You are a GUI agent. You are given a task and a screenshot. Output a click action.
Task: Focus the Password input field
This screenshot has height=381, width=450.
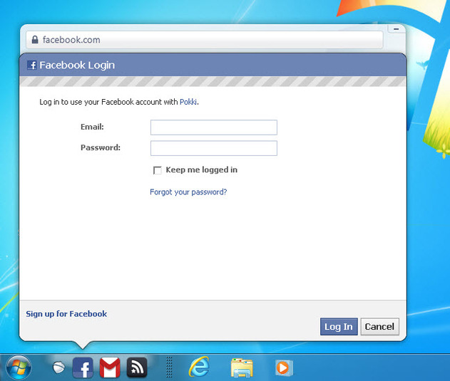pyautogui.click(x=213, y=148)
